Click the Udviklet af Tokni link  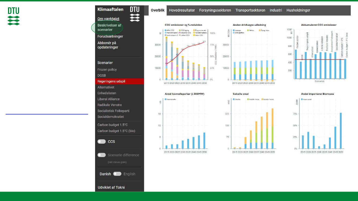(x=111, y=187)
